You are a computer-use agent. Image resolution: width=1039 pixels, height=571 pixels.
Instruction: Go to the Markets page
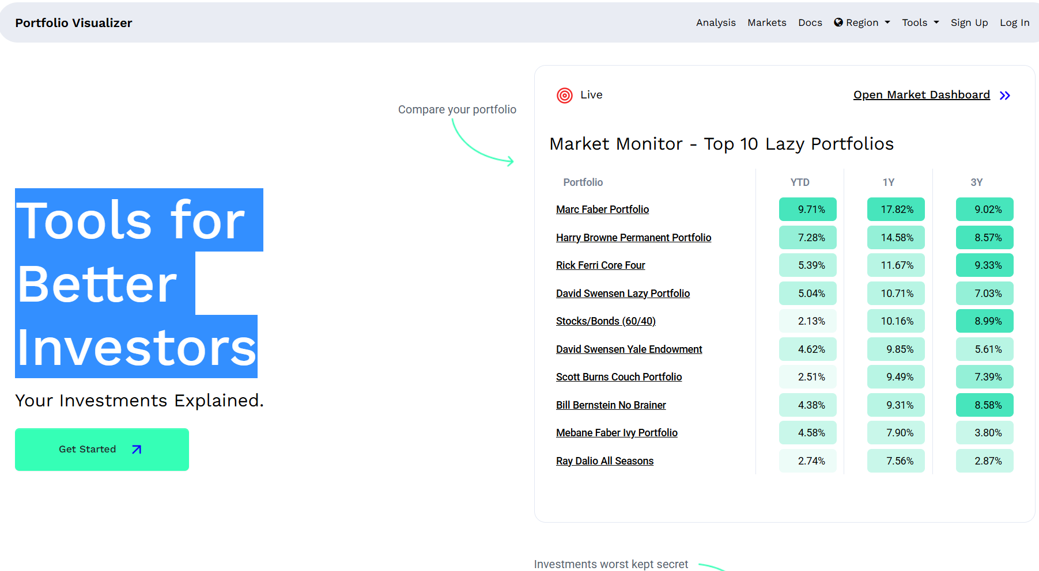coord(767,22)
